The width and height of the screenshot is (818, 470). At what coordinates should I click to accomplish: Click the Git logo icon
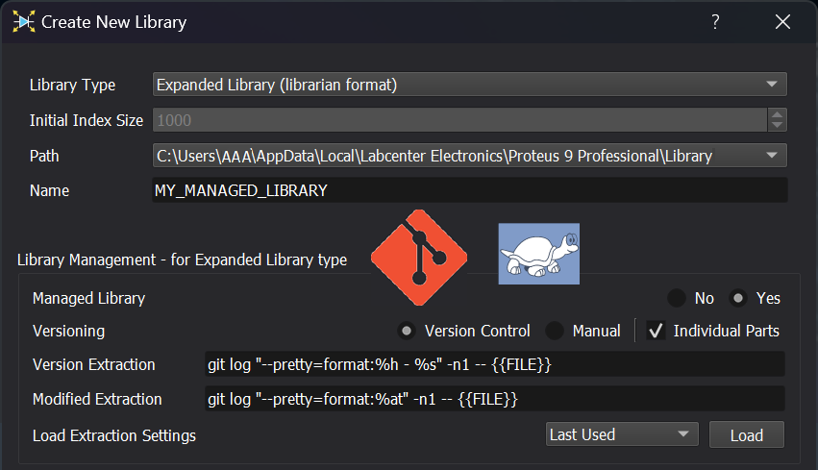click(419, 258)
